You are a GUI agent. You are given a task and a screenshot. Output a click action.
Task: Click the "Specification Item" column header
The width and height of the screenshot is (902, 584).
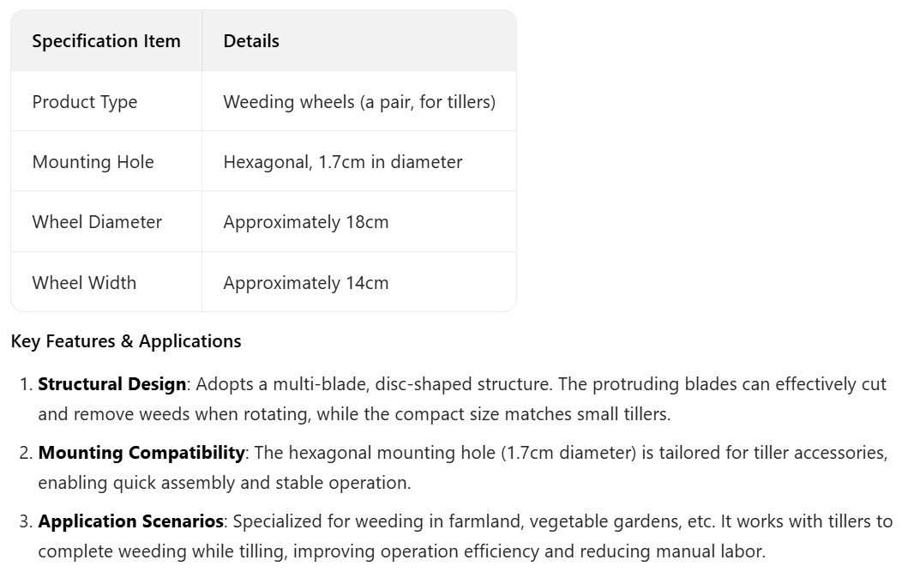coord(106,41)
